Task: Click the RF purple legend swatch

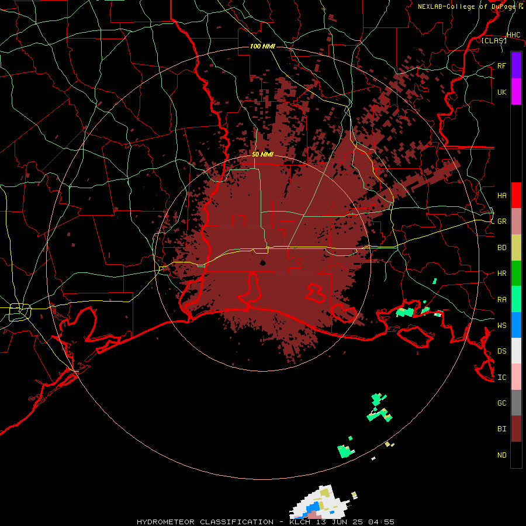Action: click(516, 65)
